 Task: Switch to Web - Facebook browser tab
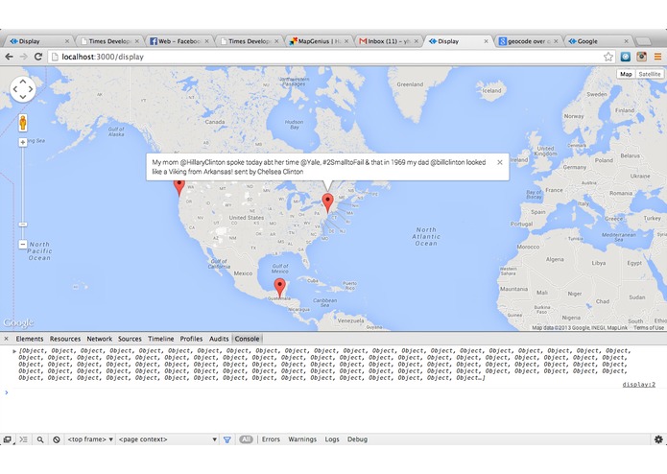[x=179, y=41]
